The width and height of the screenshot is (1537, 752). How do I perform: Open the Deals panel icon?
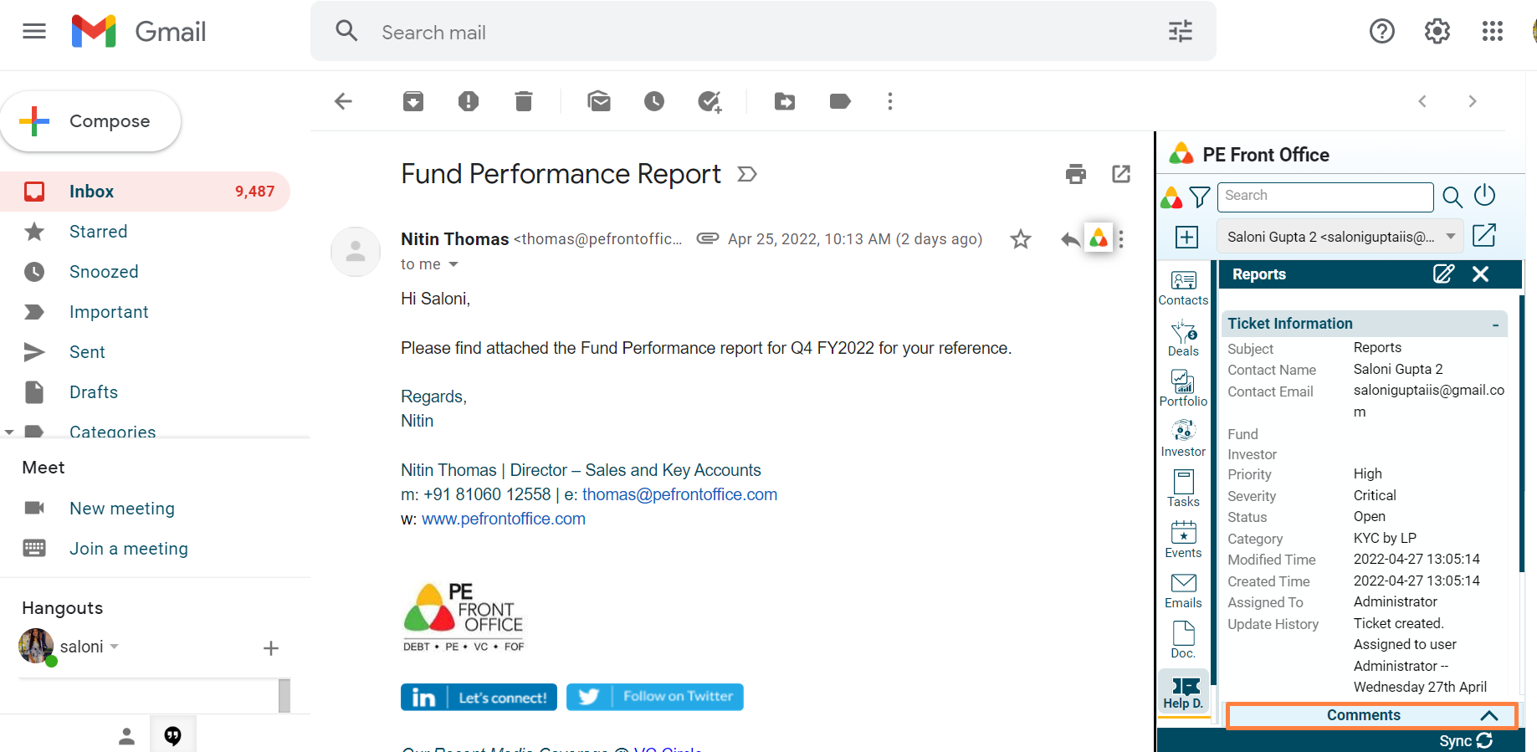tap(1183, 339)
